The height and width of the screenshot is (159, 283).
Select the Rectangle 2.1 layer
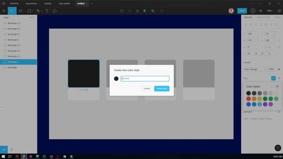pyautogui.click(x=19, y=56)
